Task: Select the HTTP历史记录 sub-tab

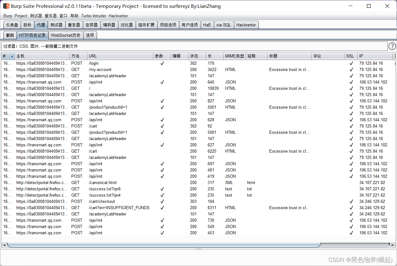Action: click(32, 35)
